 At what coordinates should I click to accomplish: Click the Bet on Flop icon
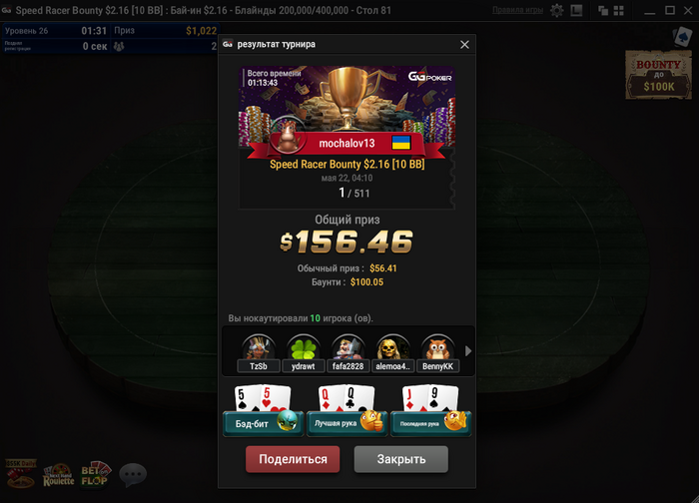tap(96, 474)
